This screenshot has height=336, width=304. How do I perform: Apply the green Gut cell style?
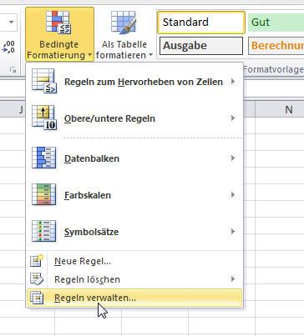(x=276, y=23)
